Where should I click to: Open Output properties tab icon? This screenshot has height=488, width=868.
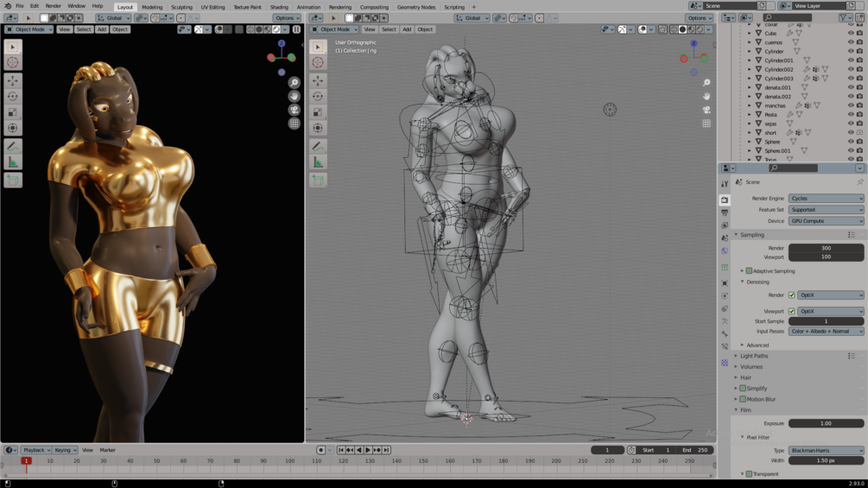click(x=725, y=213)
